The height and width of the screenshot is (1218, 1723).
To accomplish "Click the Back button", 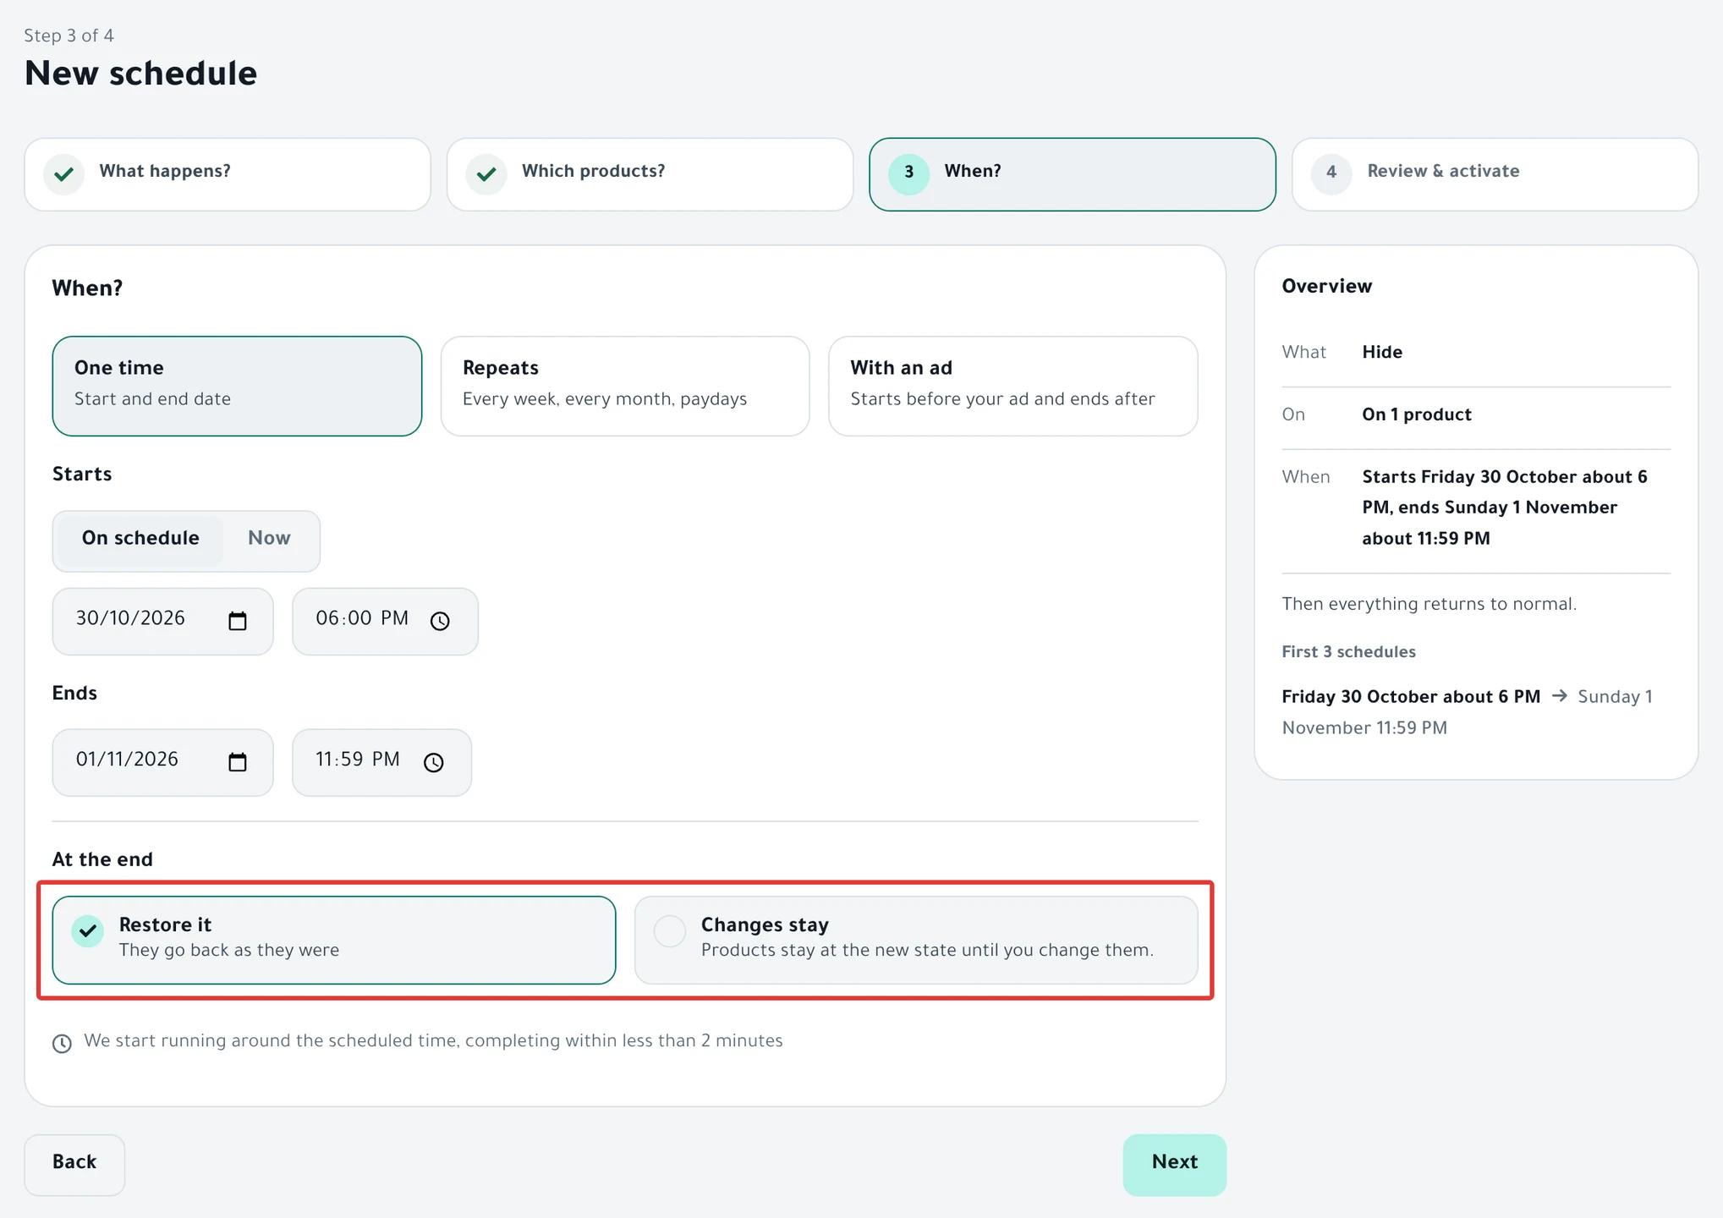I will [74, 1164].
